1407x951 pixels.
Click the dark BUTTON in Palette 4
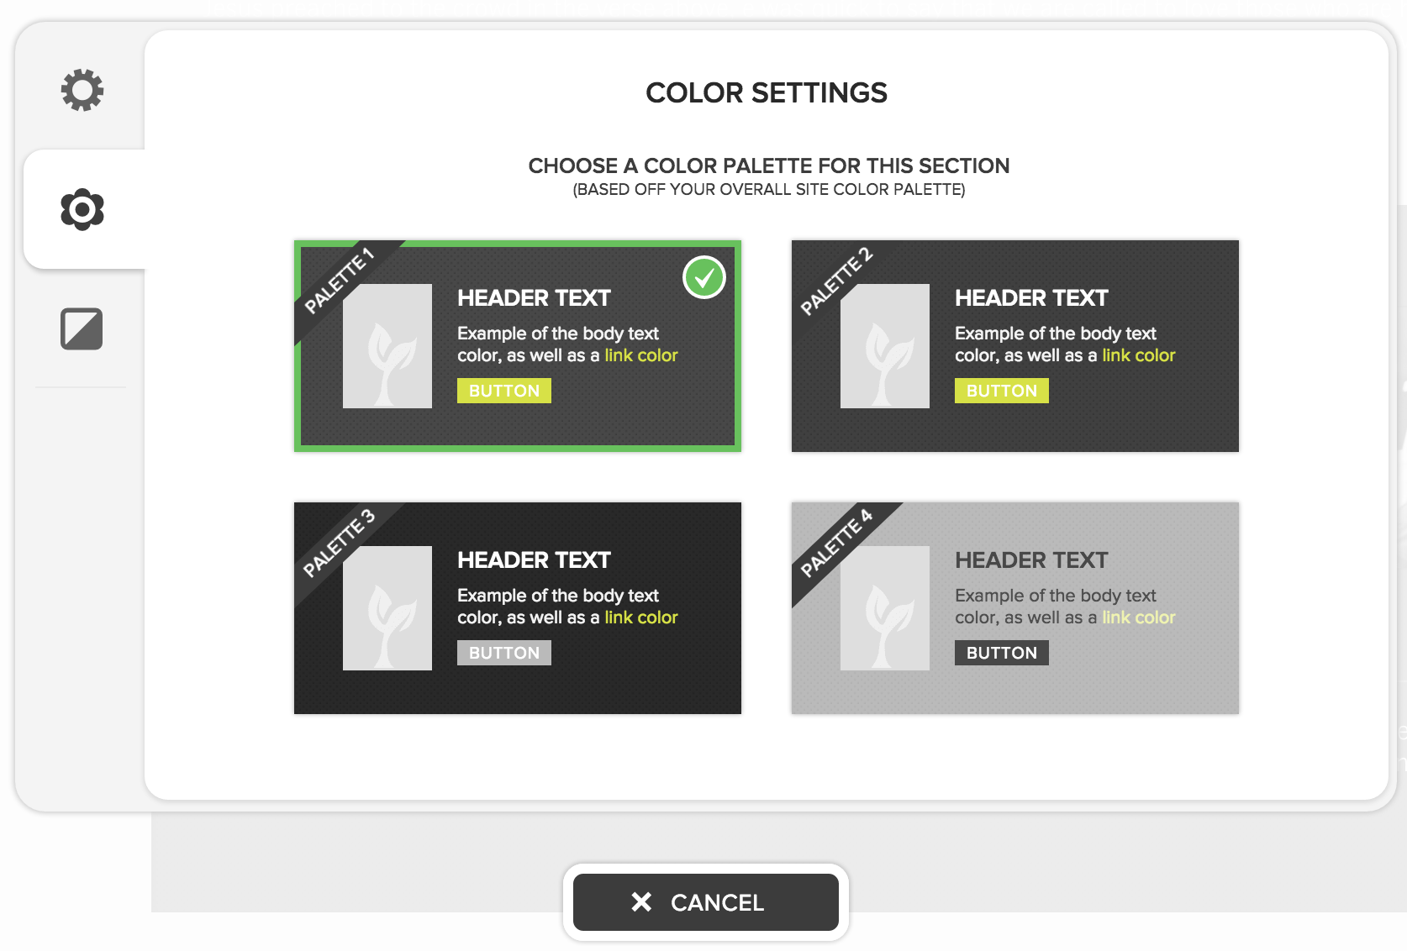[x=1002, y=653]
